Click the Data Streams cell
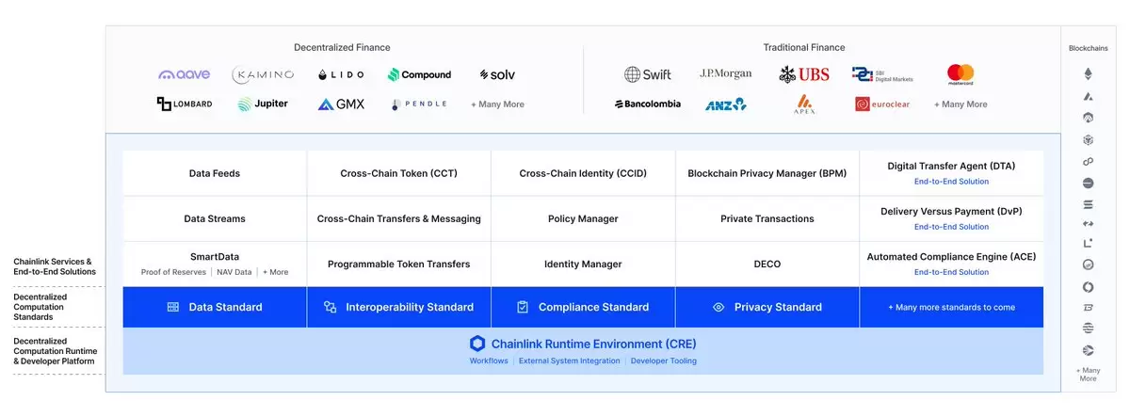1130x417 pixels. point(215,218)
